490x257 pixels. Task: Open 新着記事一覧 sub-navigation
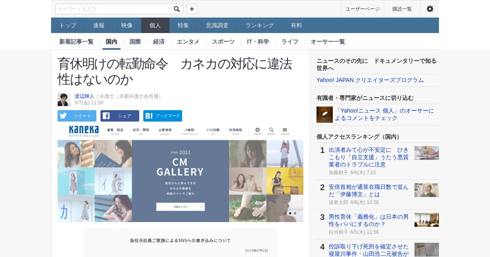(x=76, y=42)
